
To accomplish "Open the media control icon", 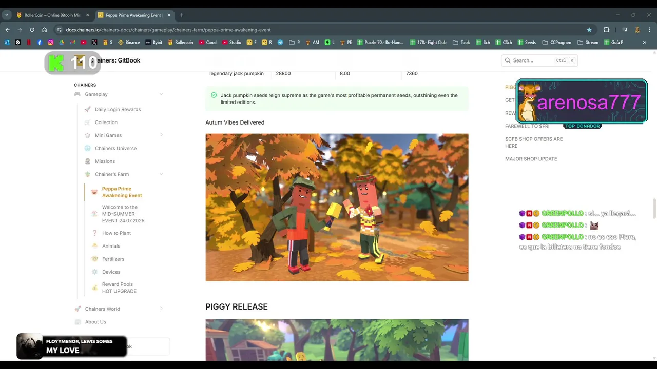I will click(625, 30).
